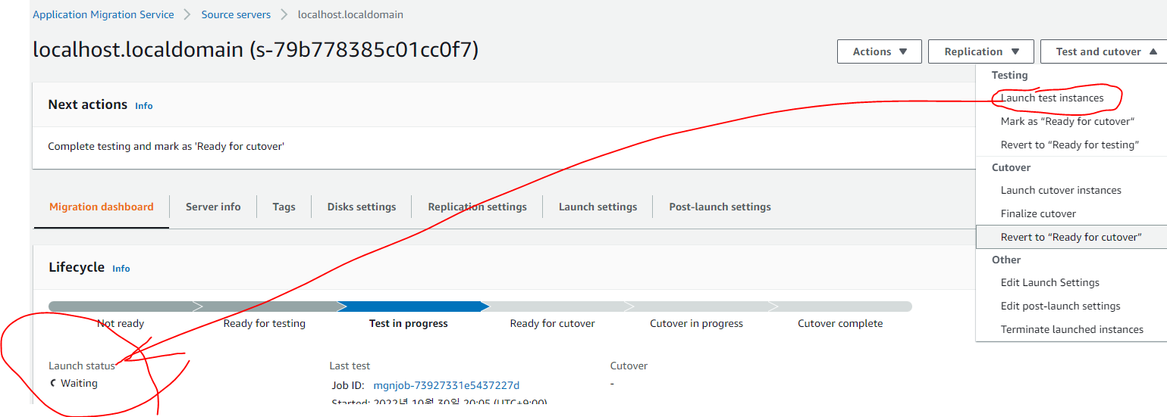The image size is (1167, 417).
Task: Open Disks settings tab
Action: tap(362, 207)
